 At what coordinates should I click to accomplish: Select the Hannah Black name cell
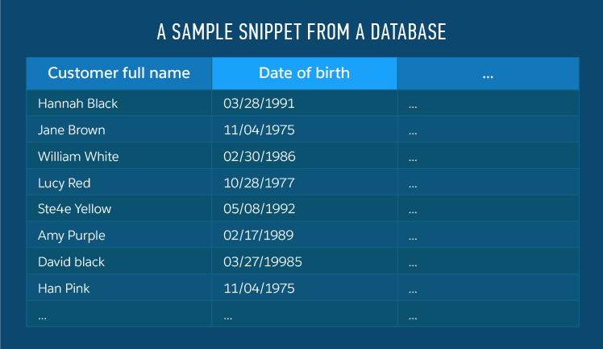pyautogui.click(x=78, y=104)
